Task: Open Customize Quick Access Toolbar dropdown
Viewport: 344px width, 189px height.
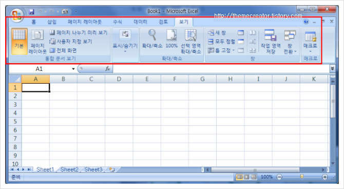Action: 76,11
